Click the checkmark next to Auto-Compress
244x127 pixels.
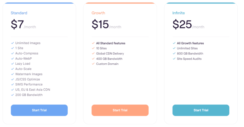pyautogui.click(x=12, y=54)
